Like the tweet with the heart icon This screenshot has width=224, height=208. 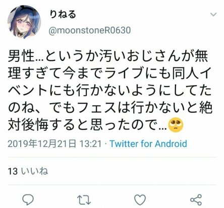pos(140,200)
